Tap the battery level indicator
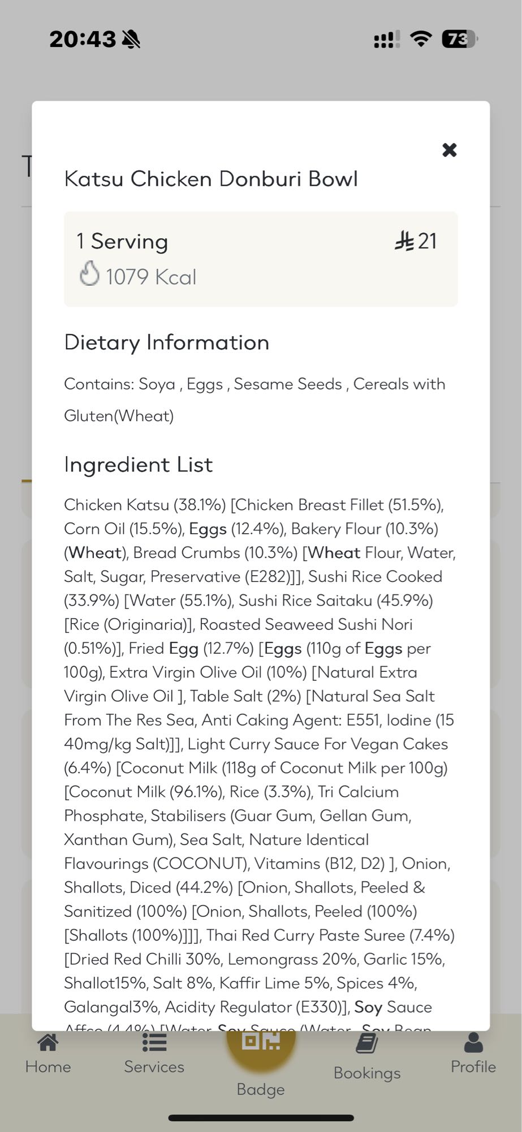This screenshot has height=1132, width=522. coord(459,39)
